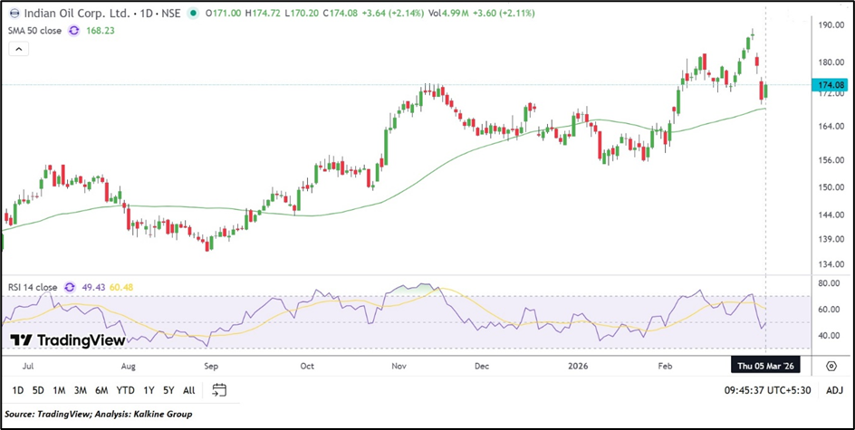Select the 1D time range
Image resolution: width=855 pixels, height=430 pixels.
tap(18, 390)
